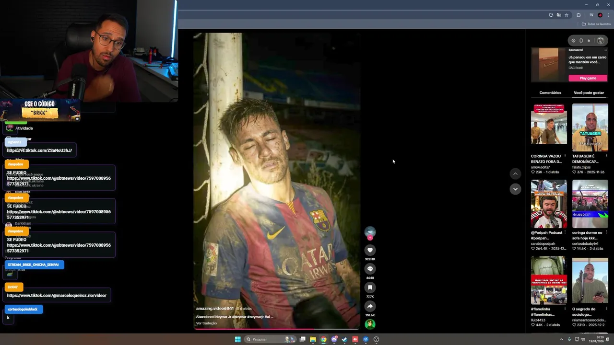Open OBS Studio from the taskbar
The width and height of the screenshot is (614, 345).
(x=377, y=339)
